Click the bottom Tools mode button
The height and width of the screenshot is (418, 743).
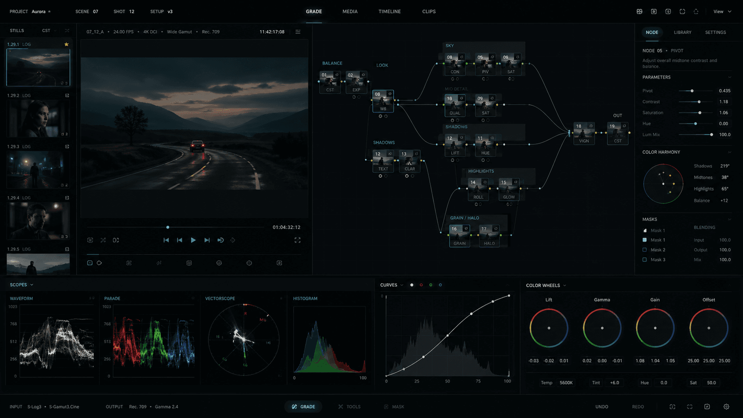click(x=349, y=406)
